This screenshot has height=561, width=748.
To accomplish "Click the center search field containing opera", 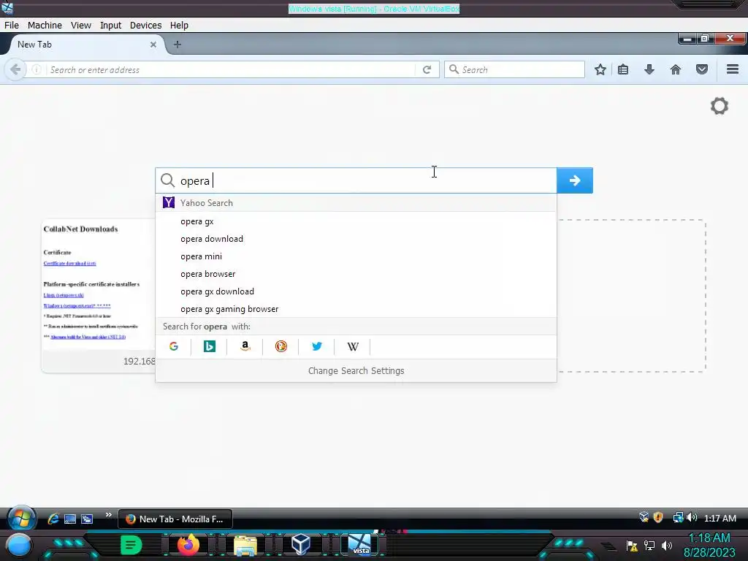I will [x=356, y=180].
